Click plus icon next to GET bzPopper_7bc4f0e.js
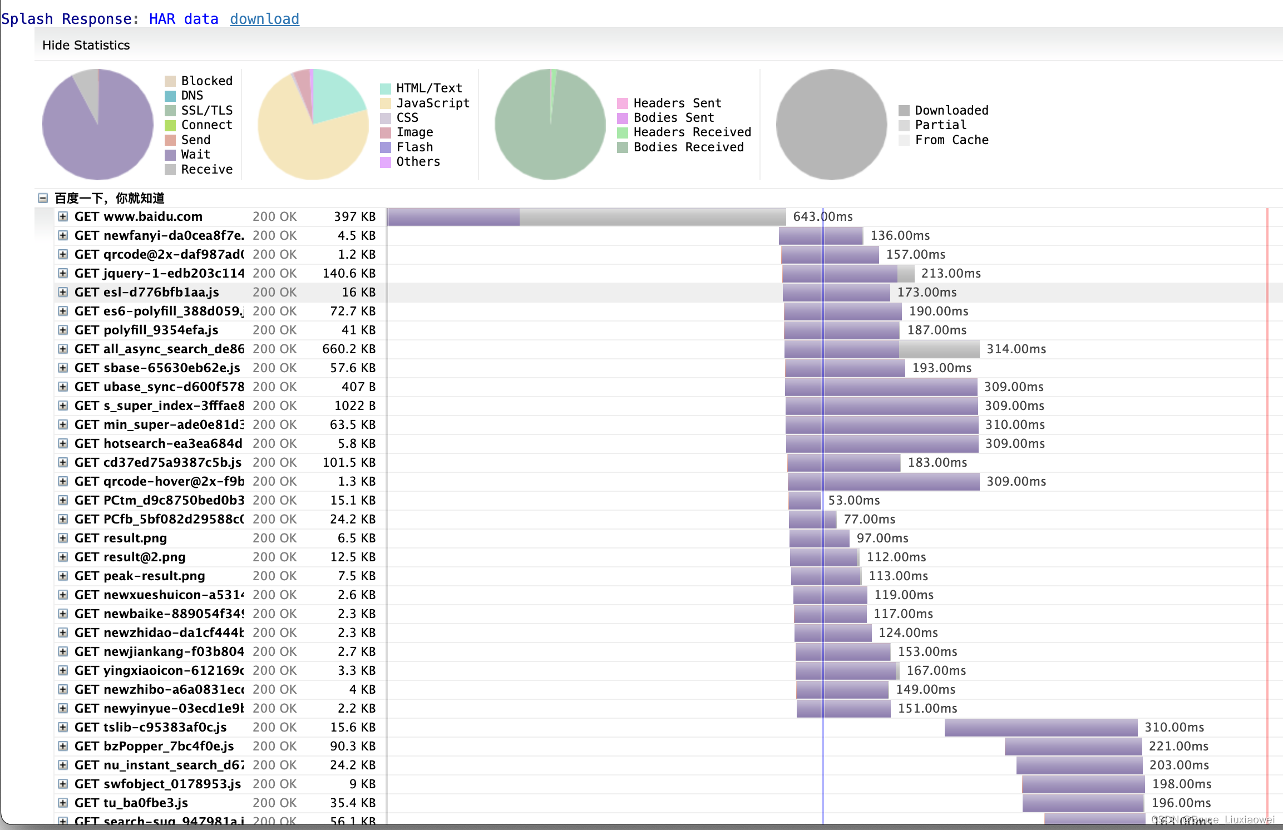This screenshot has height=830, width=1283. click(x=63, y=746)
